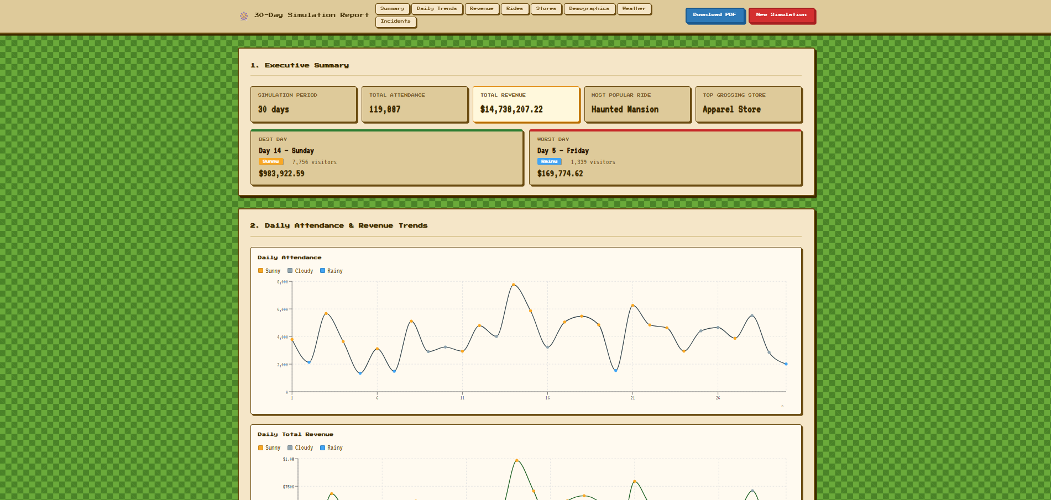Screen dimensions: 1051x500
Task: Click 'Daily Attendance' chart title
Action: tap(289, 257)
